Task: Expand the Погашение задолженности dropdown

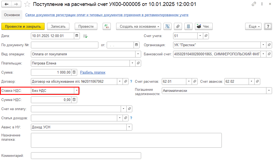Action: tap(269, 91)
